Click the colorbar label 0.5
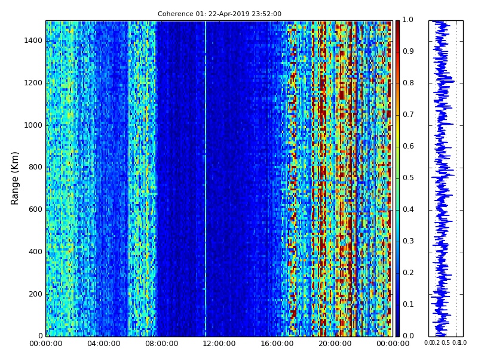Viewport: 478px width, 358px height. 408,178
